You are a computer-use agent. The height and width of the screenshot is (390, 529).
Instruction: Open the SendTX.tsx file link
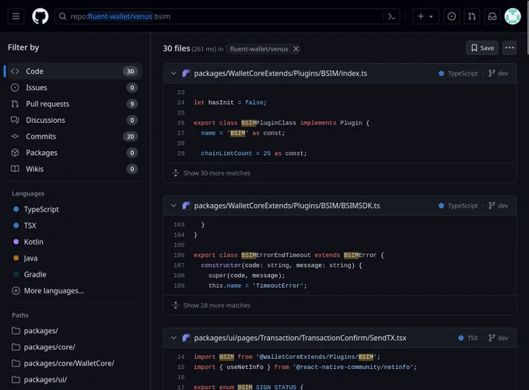pos(300,338)
